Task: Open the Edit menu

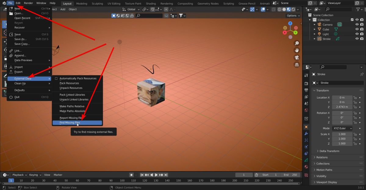Action: tap(18, 3)
